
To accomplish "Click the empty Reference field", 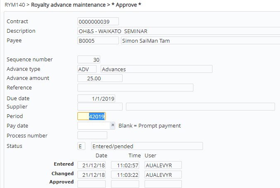I will (x=135, y=88).
